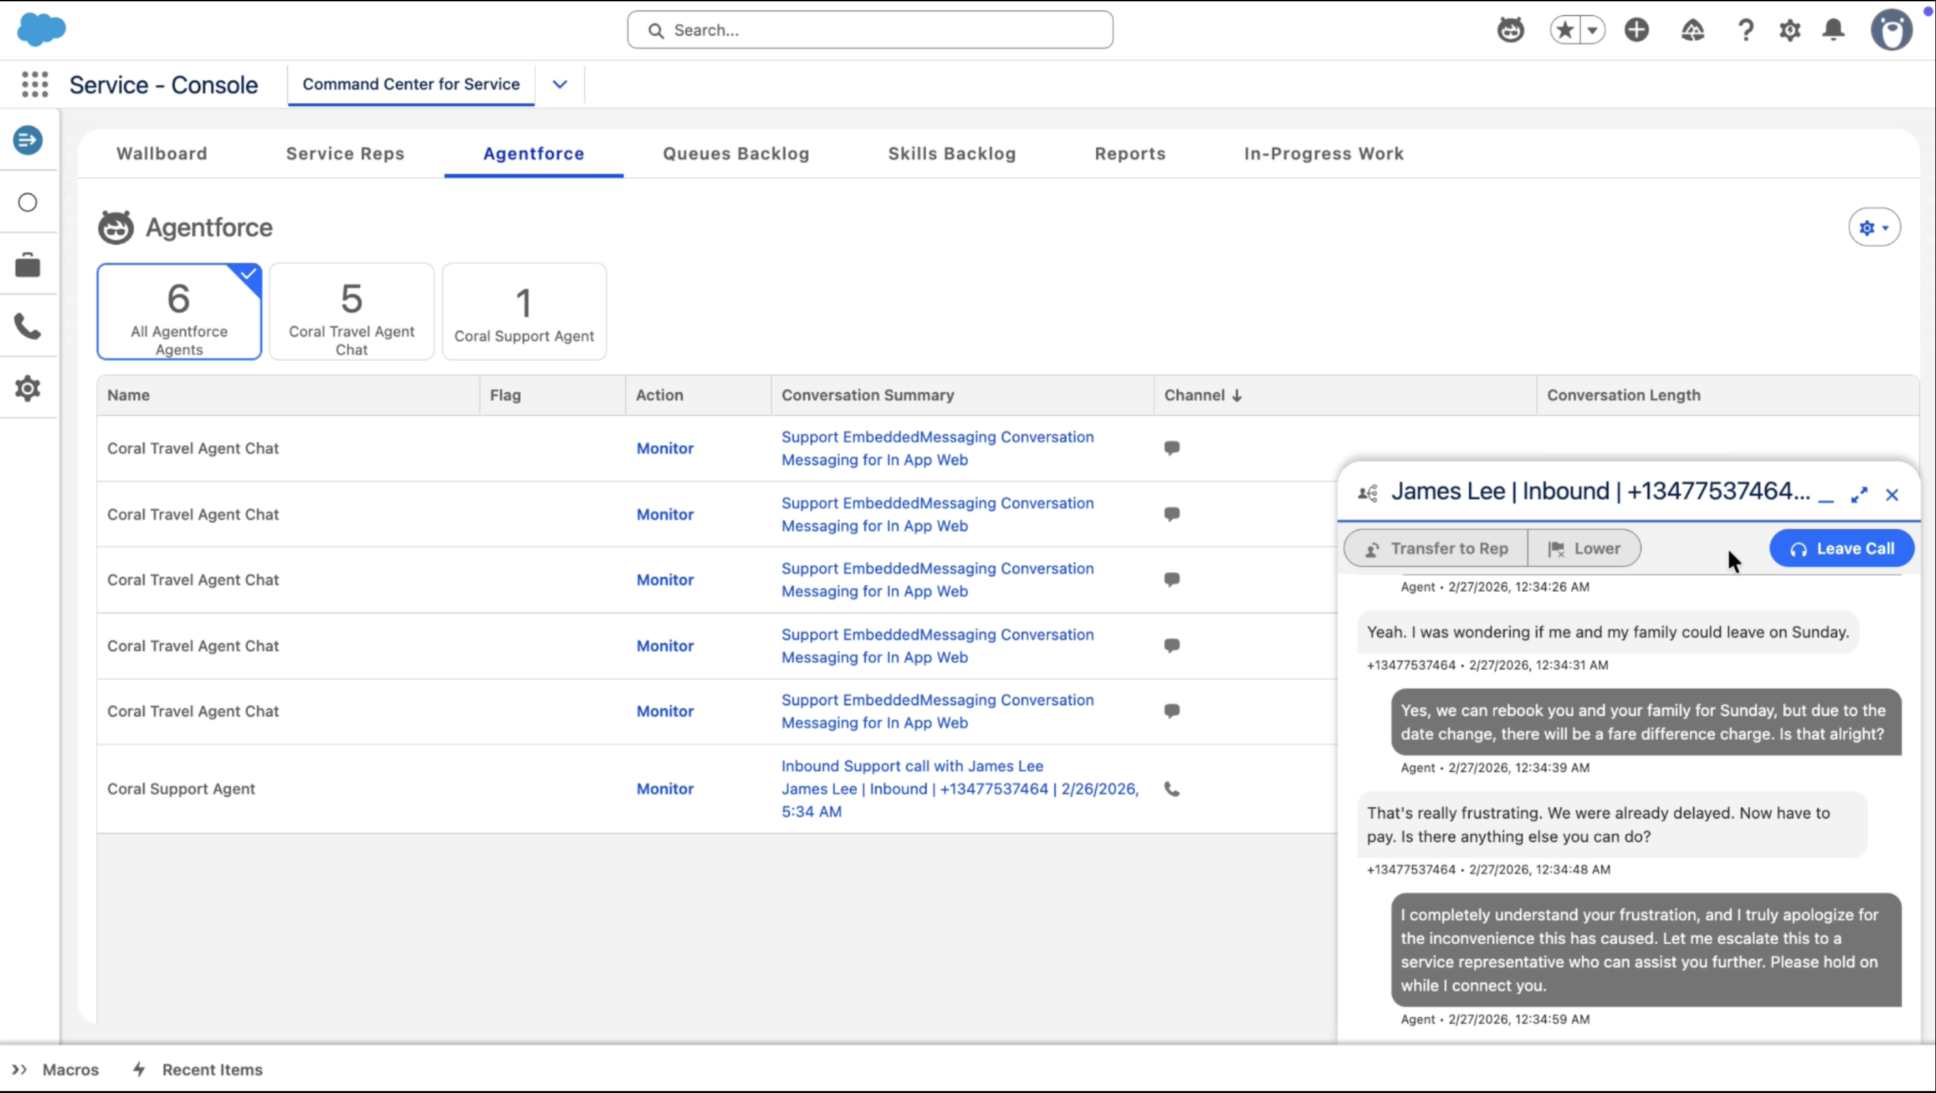Expand the Command Center for Service dropdown
1936x1093 pixels.
(558, 84)
